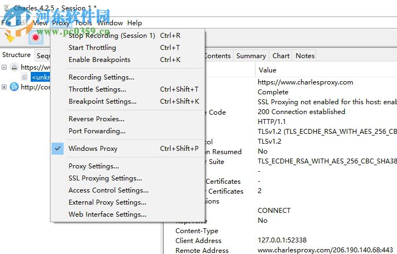Open the Tools menu
The width and height of the screenshot is (397, 254).
83,23
